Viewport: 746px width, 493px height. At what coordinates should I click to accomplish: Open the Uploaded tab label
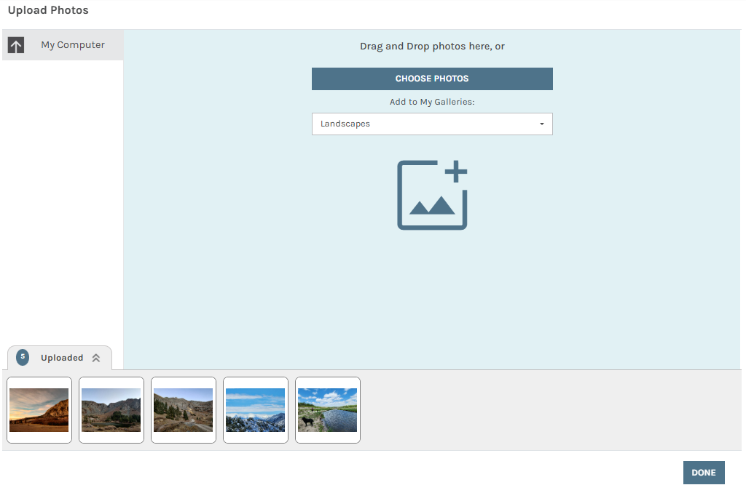pyautogui.click(x=62, y=358)
